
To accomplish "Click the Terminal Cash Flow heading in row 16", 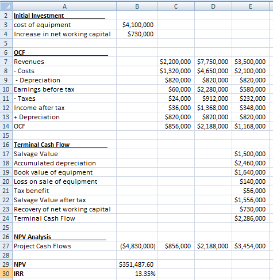I will (x=64, y=145).
